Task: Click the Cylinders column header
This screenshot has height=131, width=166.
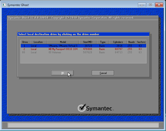Action: click(x=118, y=42)
